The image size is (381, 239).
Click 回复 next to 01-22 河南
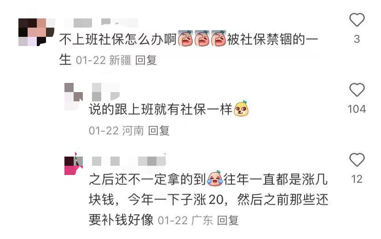(x=159, y=131)
